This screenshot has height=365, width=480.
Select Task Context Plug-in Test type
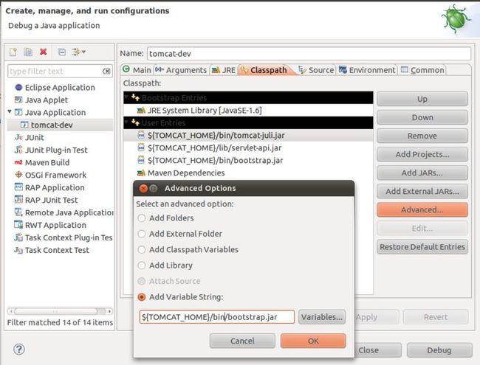69,238
